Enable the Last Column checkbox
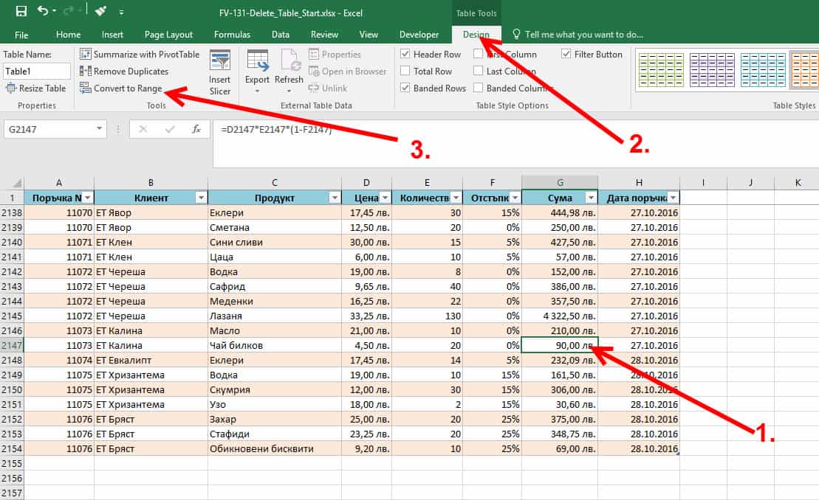The image size is (819, 500). [478, 71]
